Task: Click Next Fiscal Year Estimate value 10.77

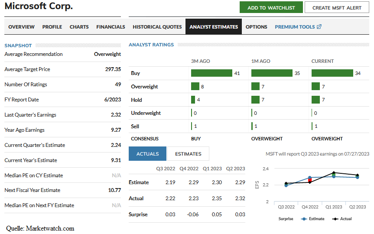Action: point(114,190)
